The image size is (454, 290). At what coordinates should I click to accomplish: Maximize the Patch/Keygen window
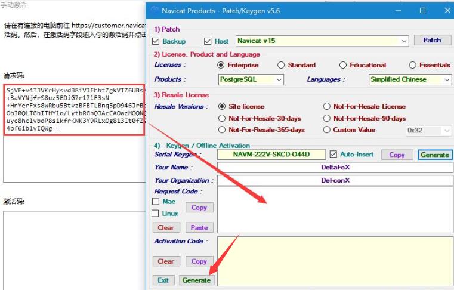pyautogui.click(x=423, y=11)
